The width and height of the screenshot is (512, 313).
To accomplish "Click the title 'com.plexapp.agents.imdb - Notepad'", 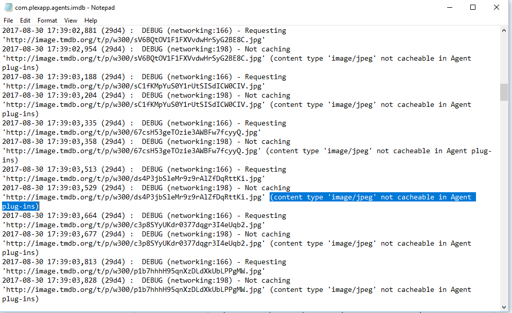I will tap(65, 8).
